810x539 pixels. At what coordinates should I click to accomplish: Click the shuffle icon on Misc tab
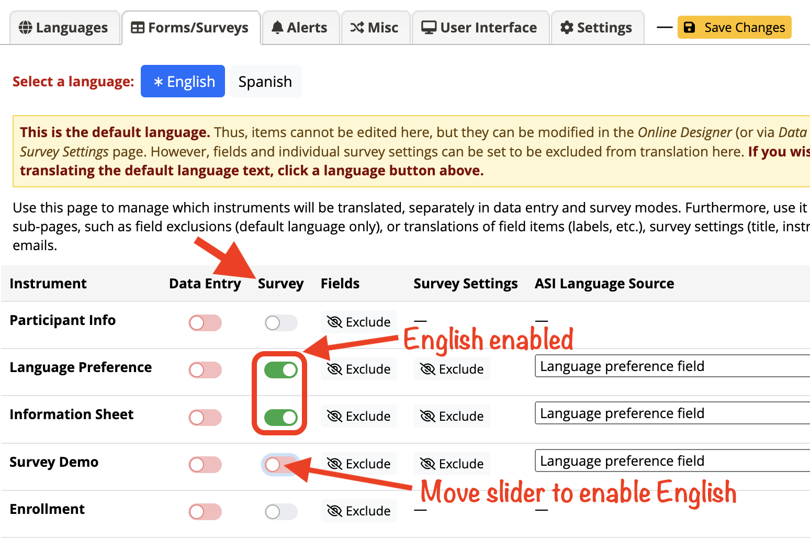pyautogui.click(x=357, y=28)
